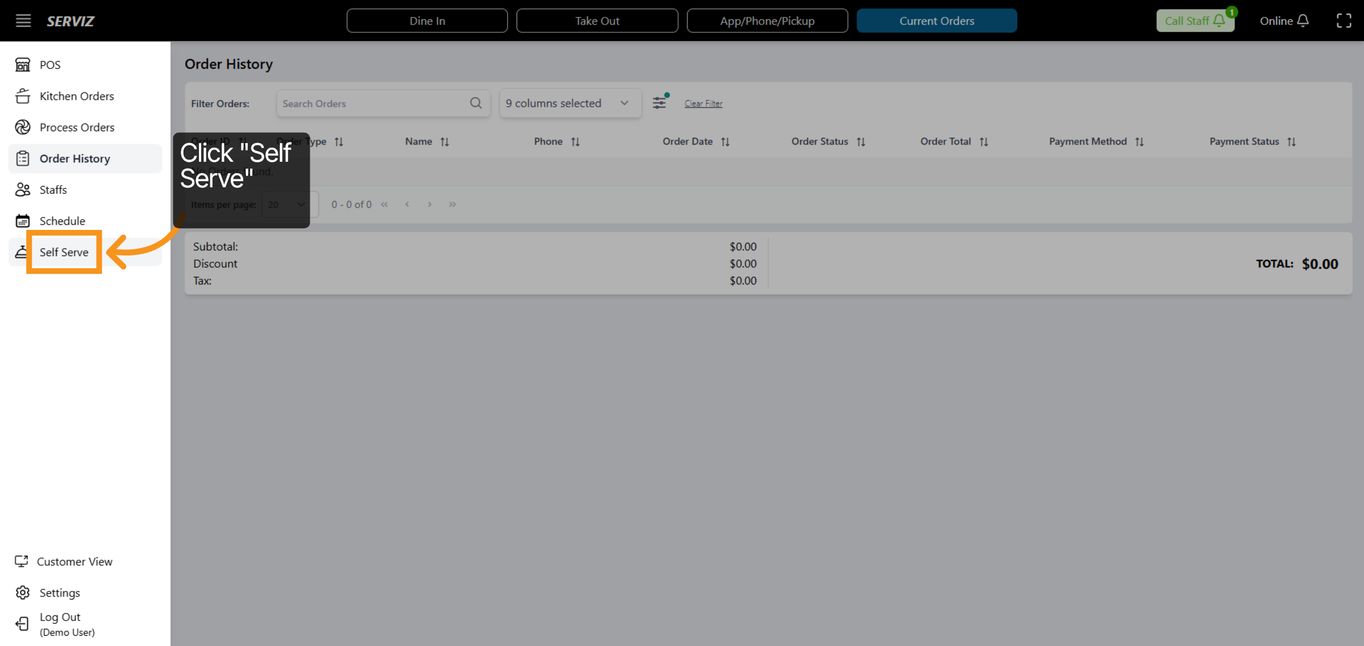Click the POS store icon
This screenshot has height=646, width=1364.
click(x=23, y=65)
